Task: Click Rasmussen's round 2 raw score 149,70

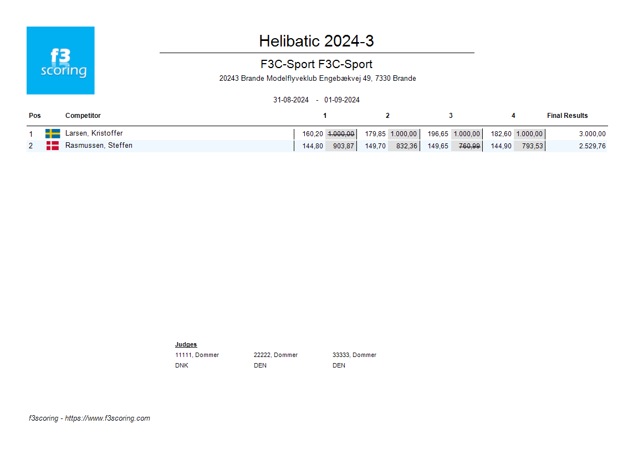Action: tap(375, 146)
